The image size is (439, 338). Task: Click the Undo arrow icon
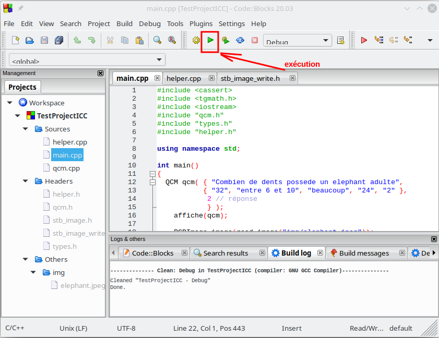click(77, 40)
